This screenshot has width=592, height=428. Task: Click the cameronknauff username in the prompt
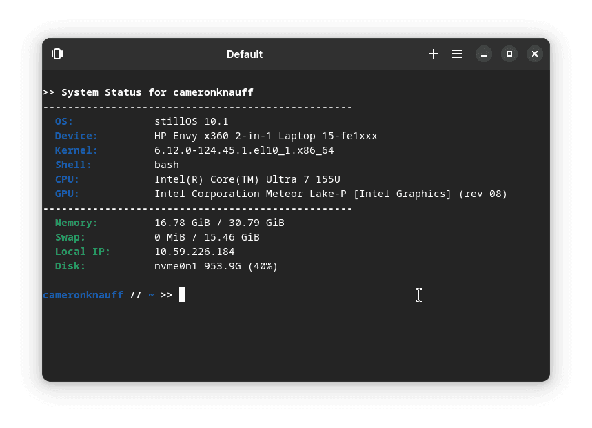tap(83, 295)
